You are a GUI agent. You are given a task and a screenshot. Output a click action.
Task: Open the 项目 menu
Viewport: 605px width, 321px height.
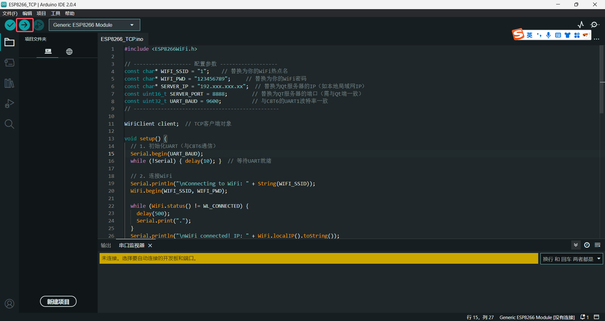point(41,13)
